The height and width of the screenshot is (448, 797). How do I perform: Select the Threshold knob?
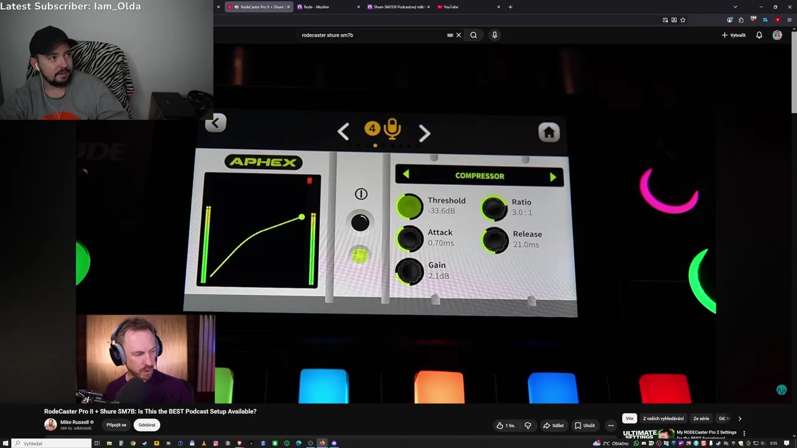tap(409, 207)
